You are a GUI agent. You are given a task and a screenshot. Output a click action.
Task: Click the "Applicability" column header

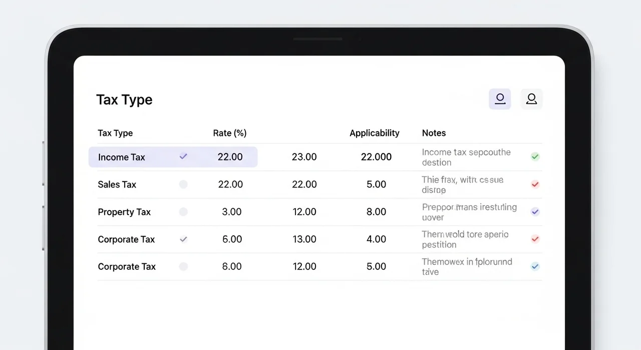[375, 133]
